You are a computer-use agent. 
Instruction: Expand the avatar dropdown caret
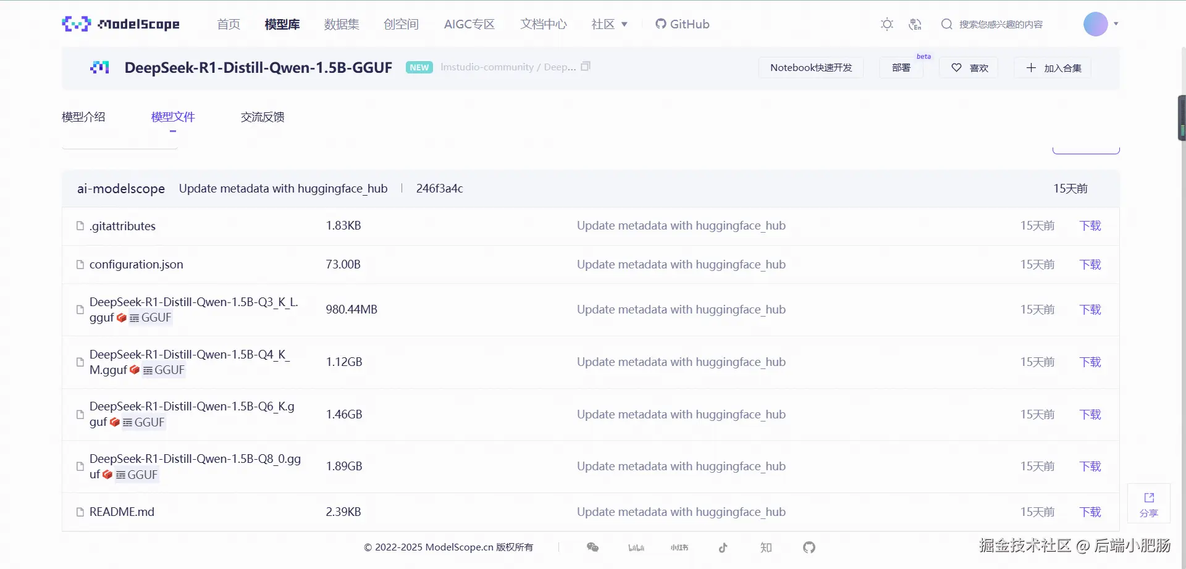coord(1116,24)
